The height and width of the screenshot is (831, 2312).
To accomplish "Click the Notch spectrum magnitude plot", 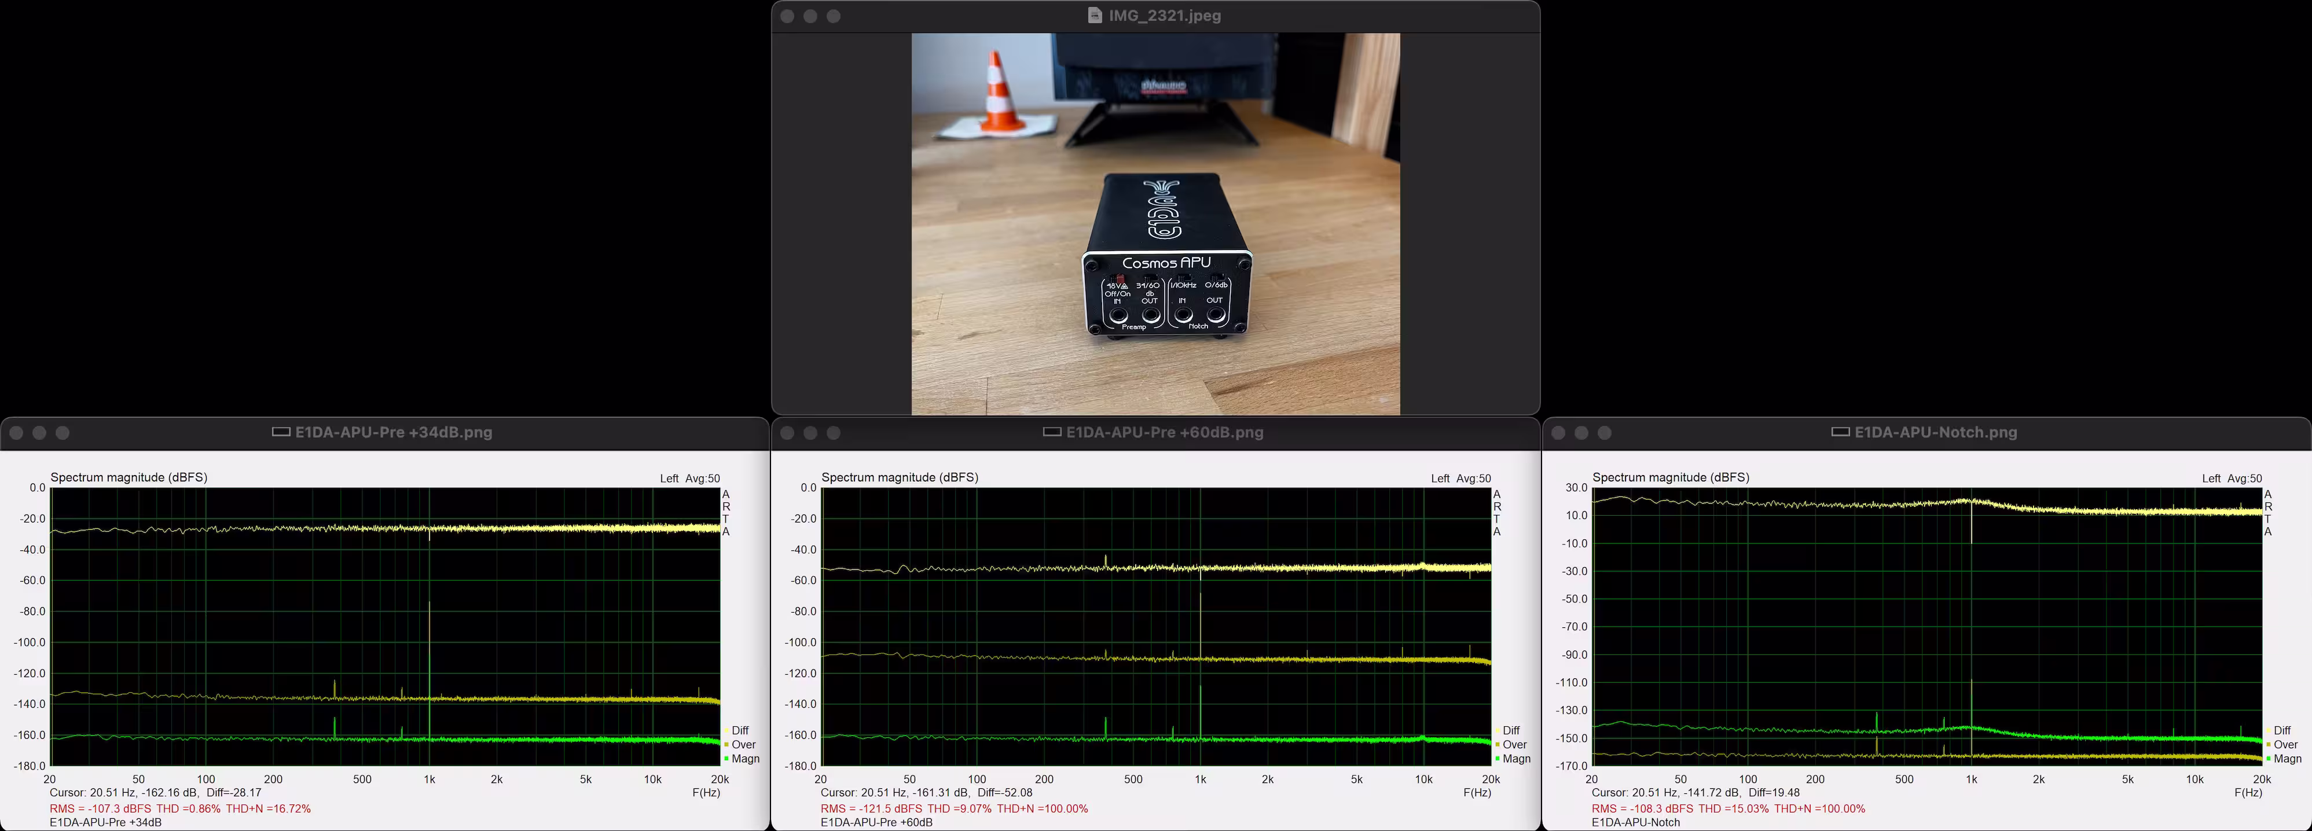I will click(1927, 626).
